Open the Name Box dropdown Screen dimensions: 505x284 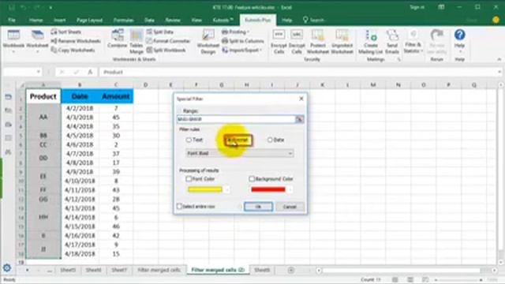coord(39,72)
